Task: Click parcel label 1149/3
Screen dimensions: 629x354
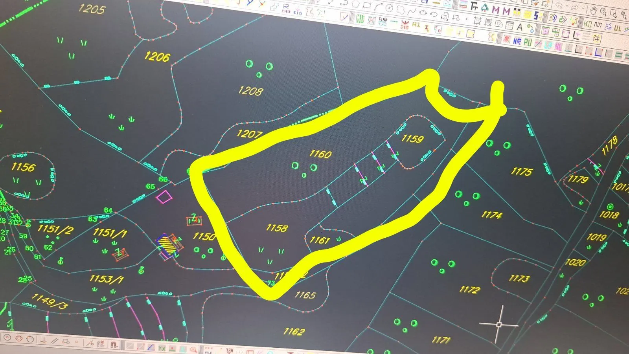Action: [49, 301]
